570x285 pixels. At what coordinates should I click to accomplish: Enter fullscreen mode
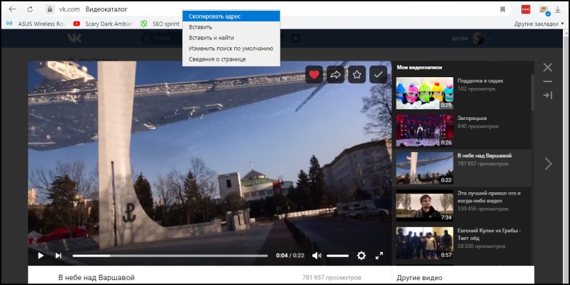pos(379,256)
